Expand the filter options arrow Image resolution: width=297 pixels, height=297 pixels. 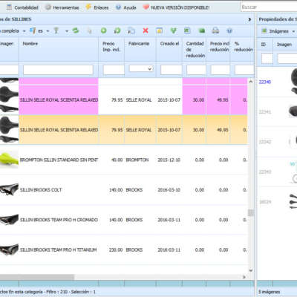point(67,31)
